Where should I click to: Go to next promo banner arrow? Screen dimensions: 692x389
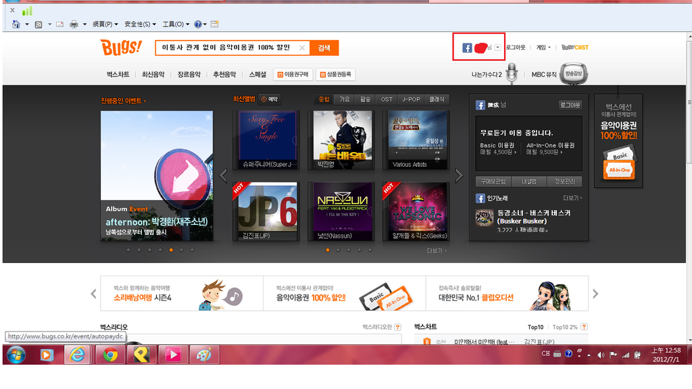(595, 294)
